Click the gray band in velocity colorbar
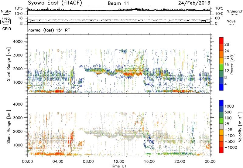Screen dimensions: 243x168 (221, 126)
